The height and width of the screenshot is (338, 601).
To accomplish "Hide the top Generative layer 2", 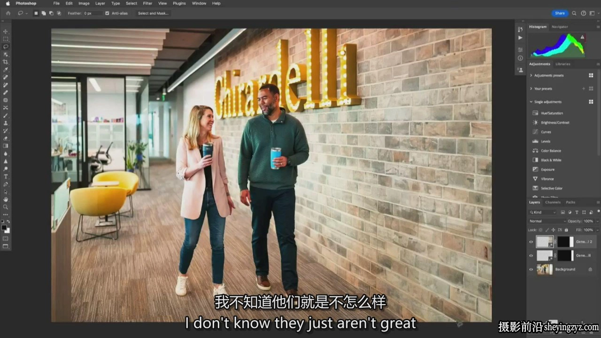I will tap(531, 242).
